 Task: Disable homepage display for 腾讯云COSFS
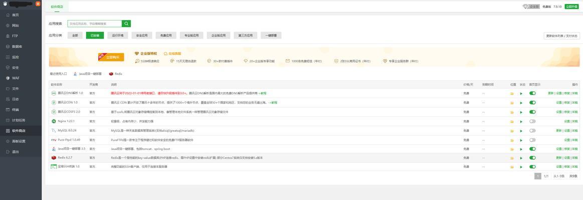[532, 112]
